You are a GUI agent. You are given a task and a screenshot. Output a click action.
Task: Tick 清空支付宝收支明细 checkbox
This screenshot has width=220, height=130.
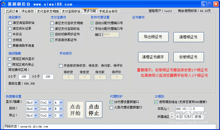pos(52,23)
